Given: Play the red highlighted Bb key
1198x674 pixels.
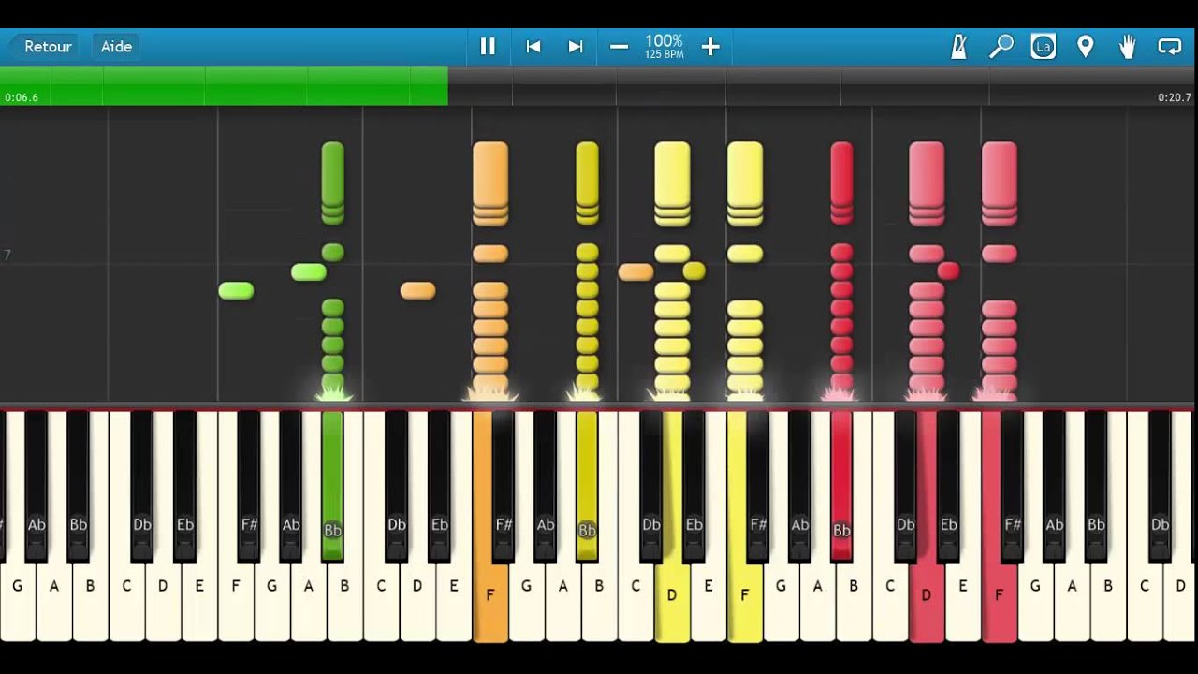Looking at the screenshot, I should [x=841, y=487].
